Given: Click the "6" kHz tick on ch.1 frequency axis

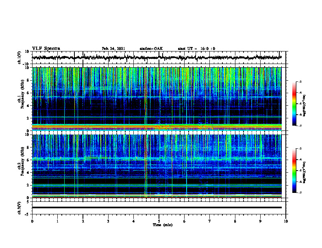Looking at the screenshot, I should 28,93.
